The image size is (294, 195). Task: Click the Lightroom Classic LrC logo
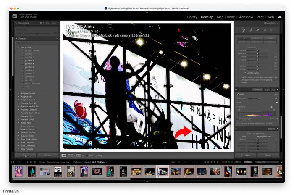click(x=15, y=16)
